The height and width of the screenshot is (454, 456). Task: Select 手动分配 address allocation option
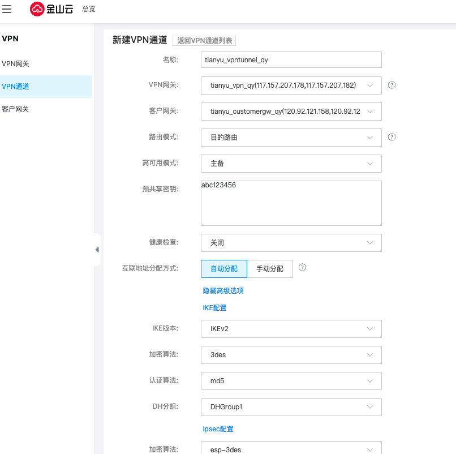270,269
